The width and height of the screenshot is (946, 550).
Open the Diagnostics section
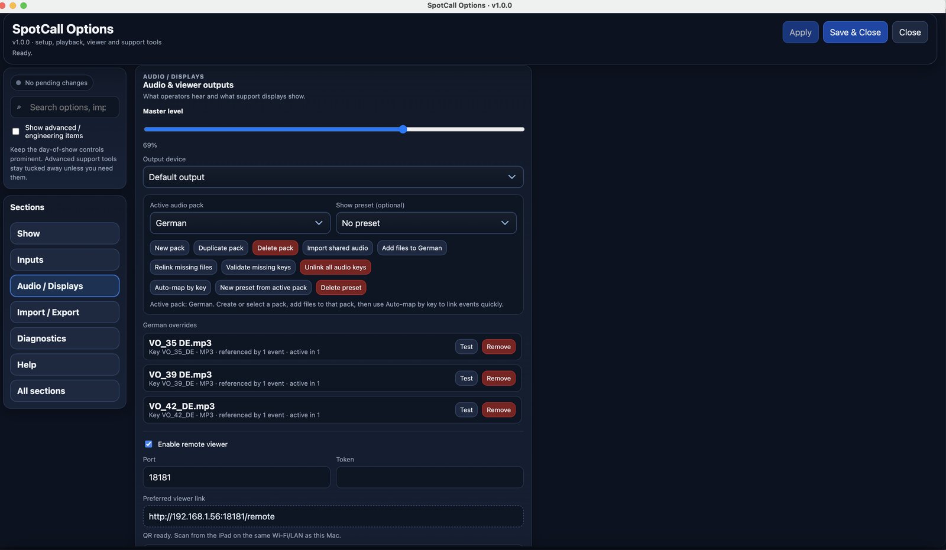(x=64, y=339)
